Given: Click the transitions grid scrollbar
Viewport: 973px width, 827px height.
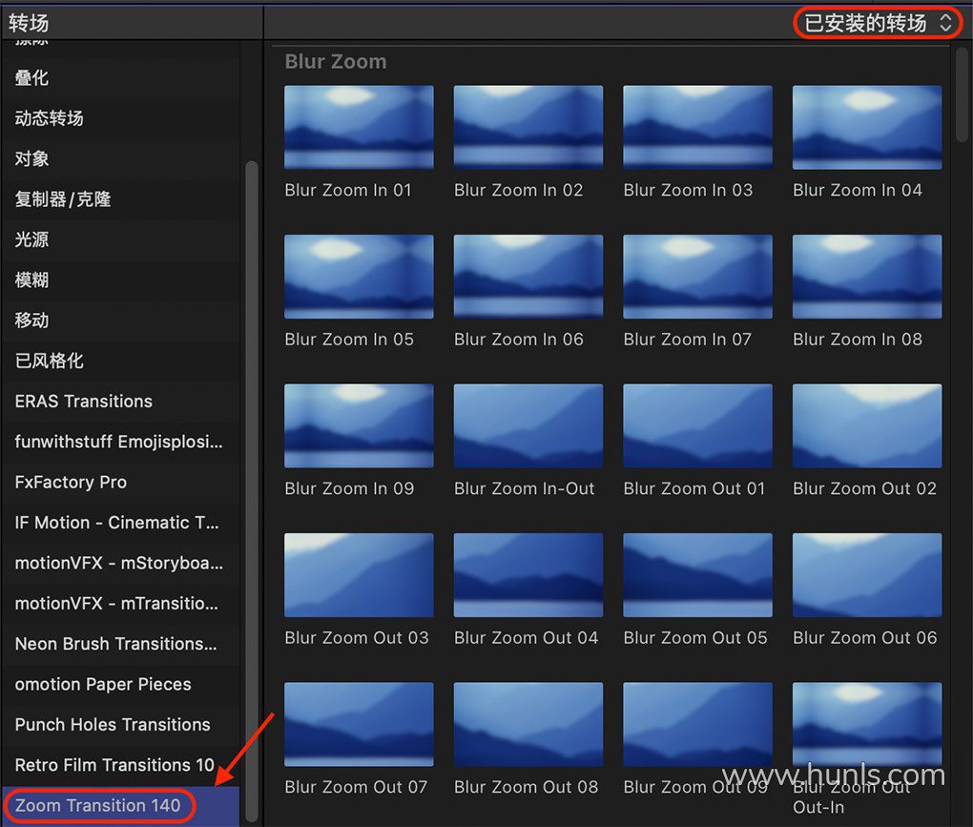Looking at the screenshot, I should click(x=962, y=95).
